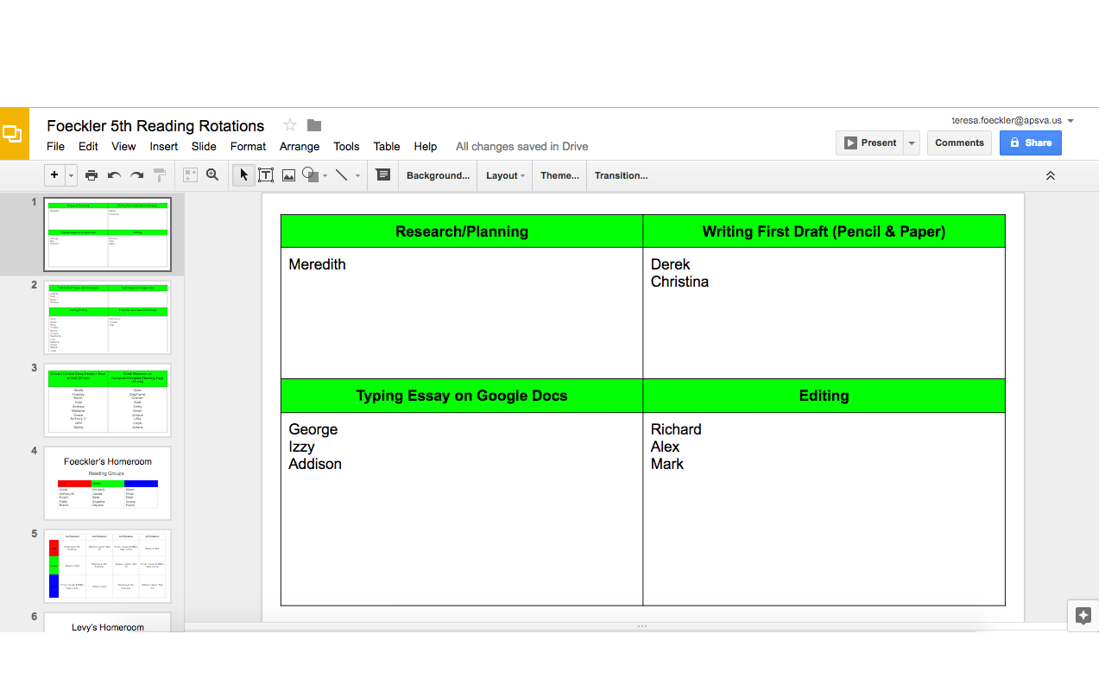Click the print icon in toolbar
Image resolution: width=1105 pixels, height=691 pixels.
click(x=92, y=175)
